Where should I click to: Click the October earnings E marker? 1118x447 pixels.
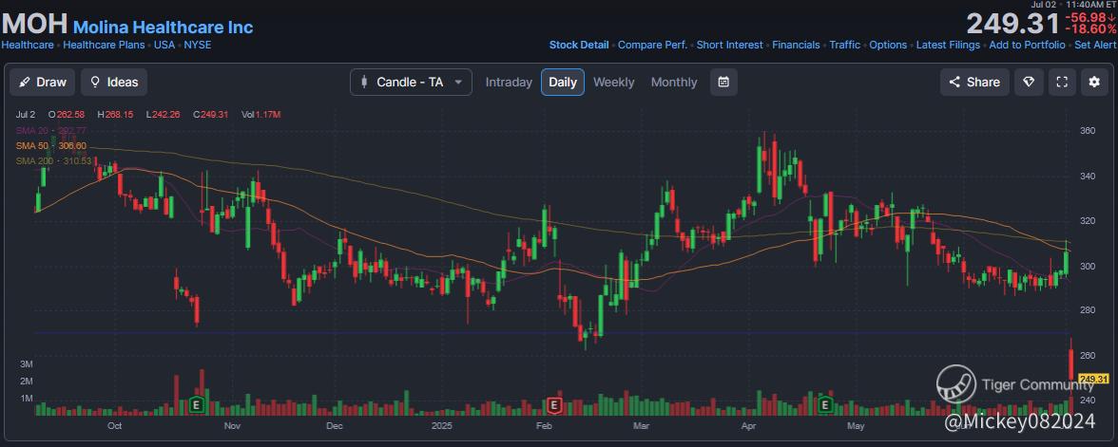tap(196, 405)
